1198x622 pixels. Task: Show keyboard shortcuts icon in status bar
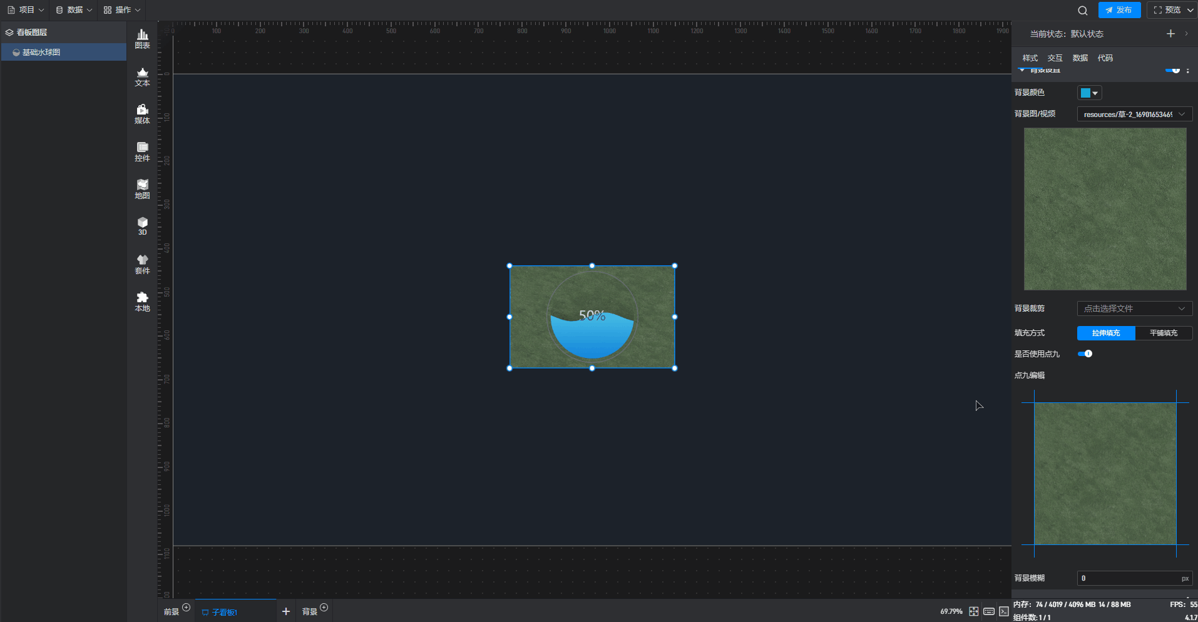pyautogui.click(x=989, y=611)
